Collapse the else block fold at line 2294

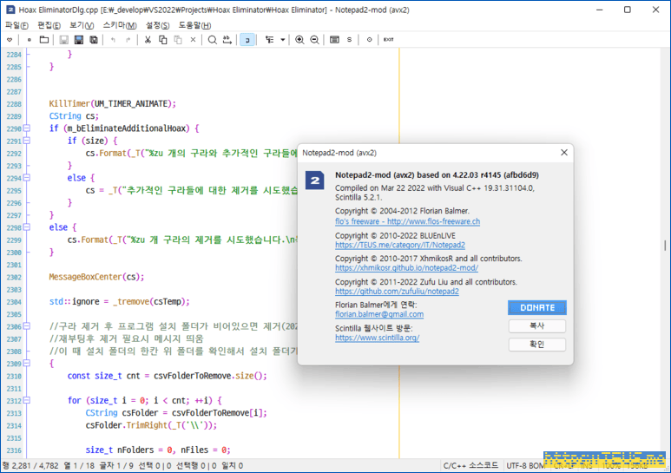tap(27, 178)
